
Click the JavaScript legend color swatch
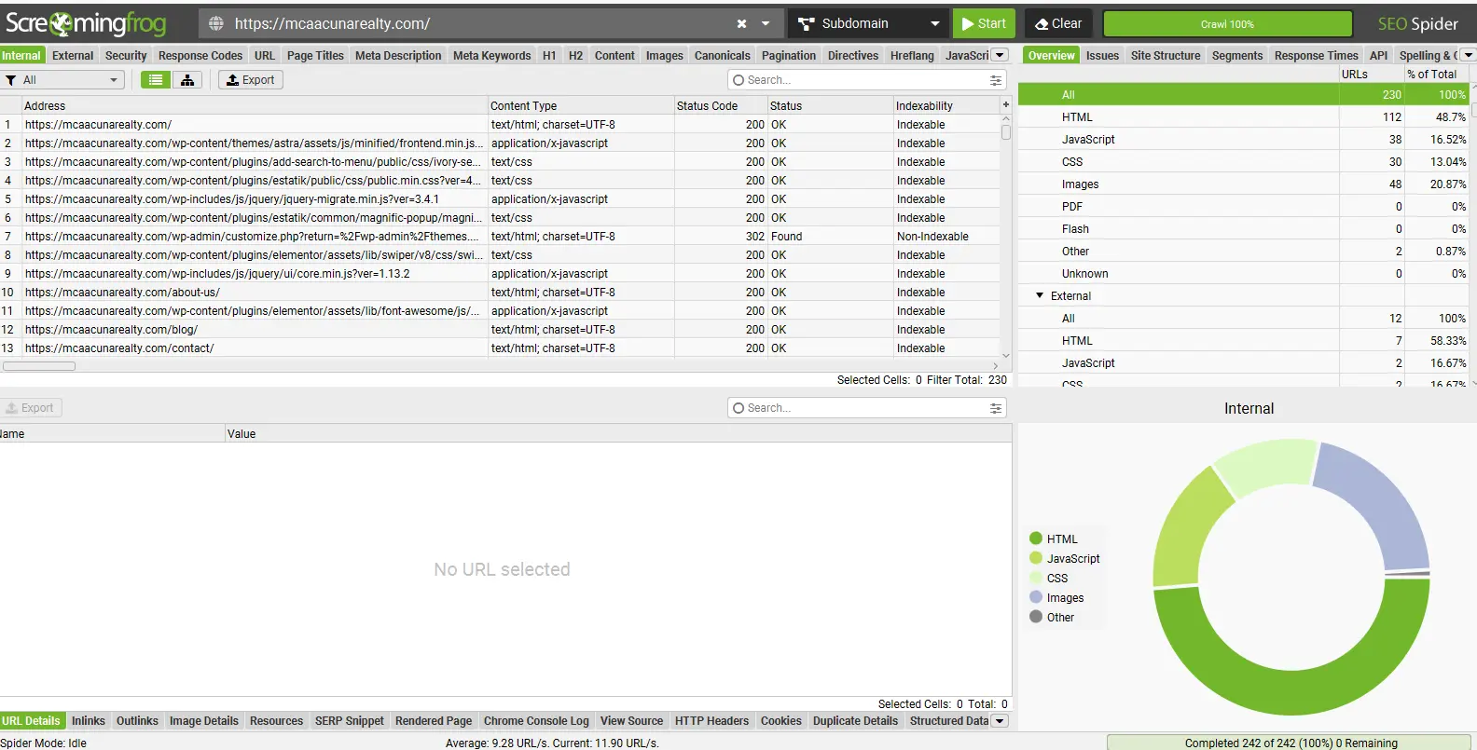tap(1035, 558)
